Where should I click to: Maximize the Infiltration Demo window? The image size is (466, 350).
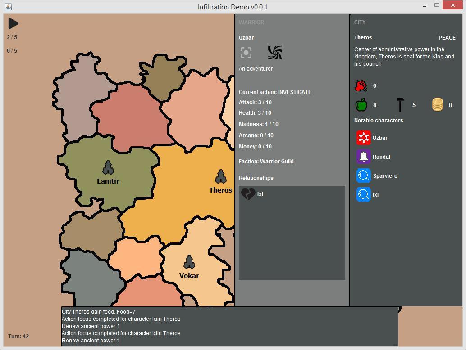click(x=437, y=5)
